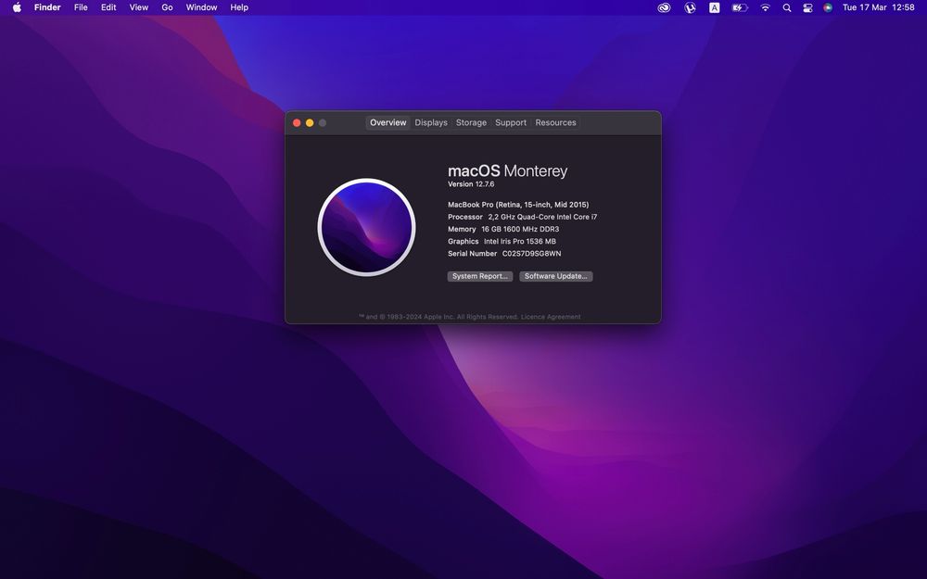Image resolution: width=927 pixels, height=579 pixels.
Task: Open the Help menu
Action: click(x=239, y=7)
